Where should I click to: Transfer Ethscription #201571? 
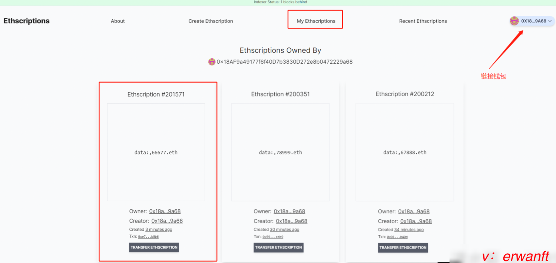(154, 247)
